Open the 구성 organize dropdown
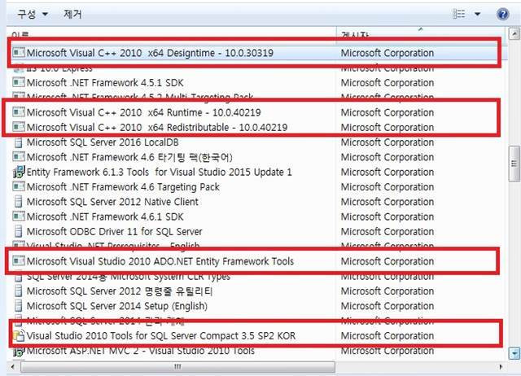The width and height of the screenshot is (521, 376). (x=33, y=14)
